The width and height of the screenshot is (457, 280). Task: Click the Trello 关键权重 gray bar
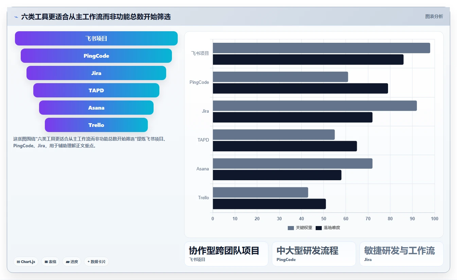(x=260, y=192)
